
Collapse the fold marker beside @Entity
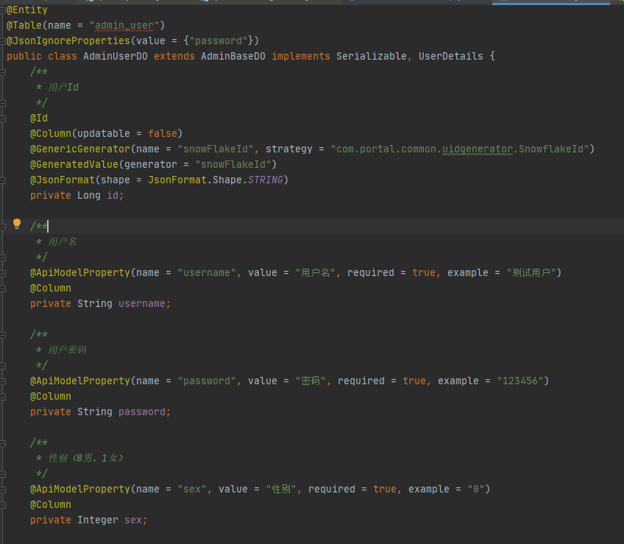pos(3,10)
